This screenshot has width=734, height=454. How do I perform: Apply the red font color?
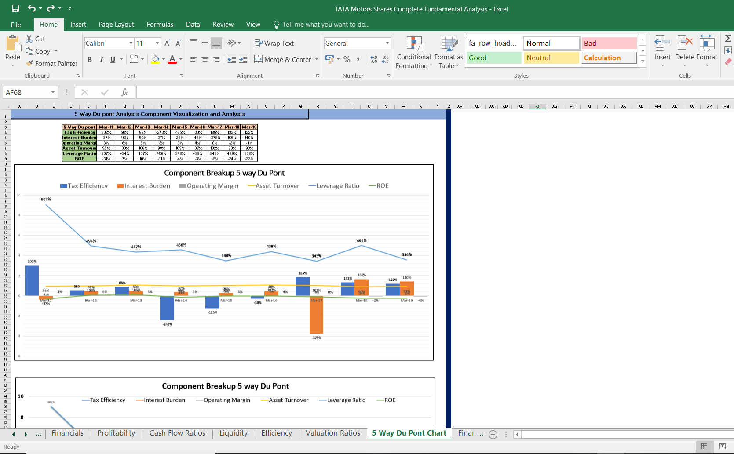point(172,59)
